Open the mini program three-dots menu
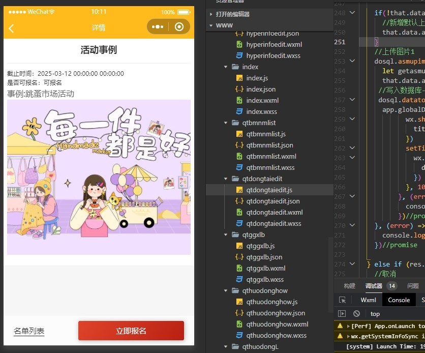Viewport: 425px width, 353px height. (158, 27)
